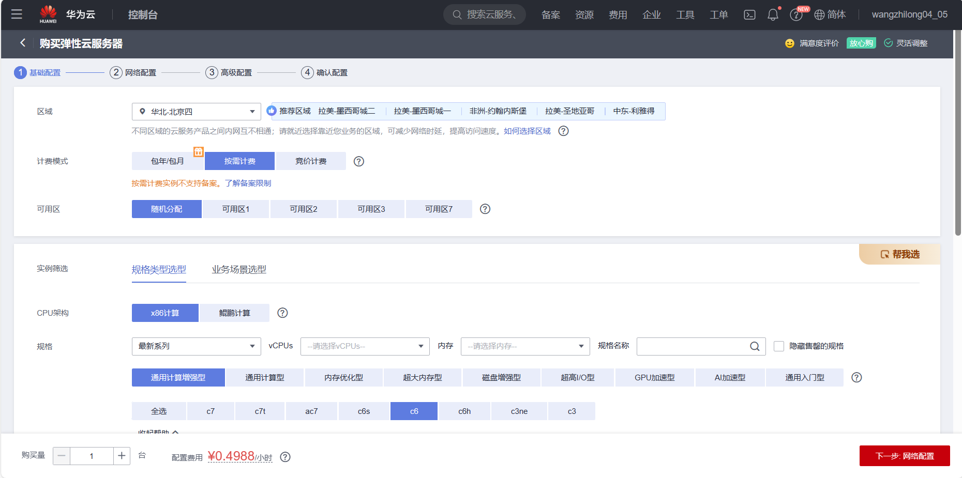Open the CLI terminal icon
The image size is (962, 478).
click(749, 14)
